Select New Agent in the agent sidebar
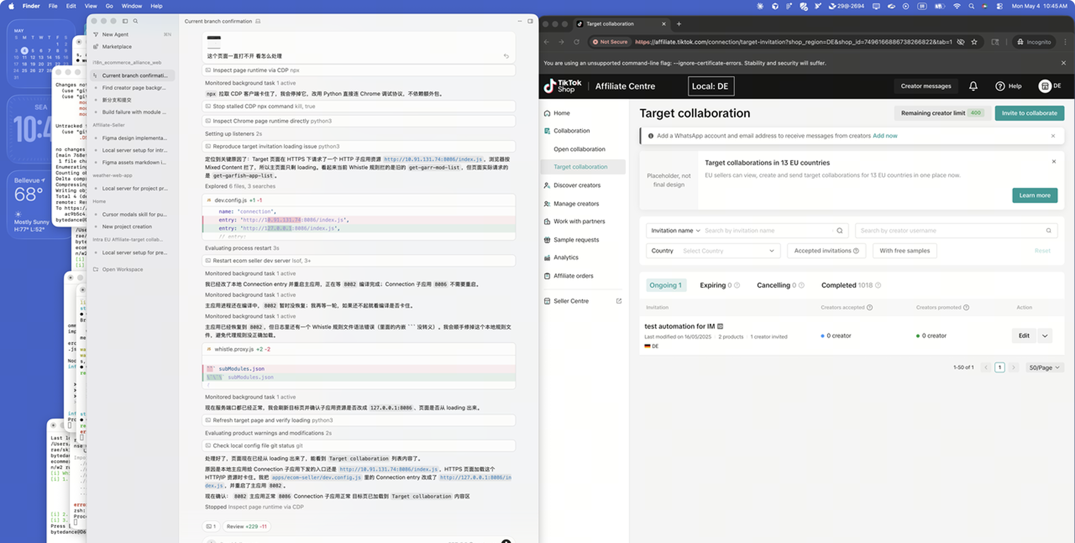1075x543 pixels. [x=115, y=35]
